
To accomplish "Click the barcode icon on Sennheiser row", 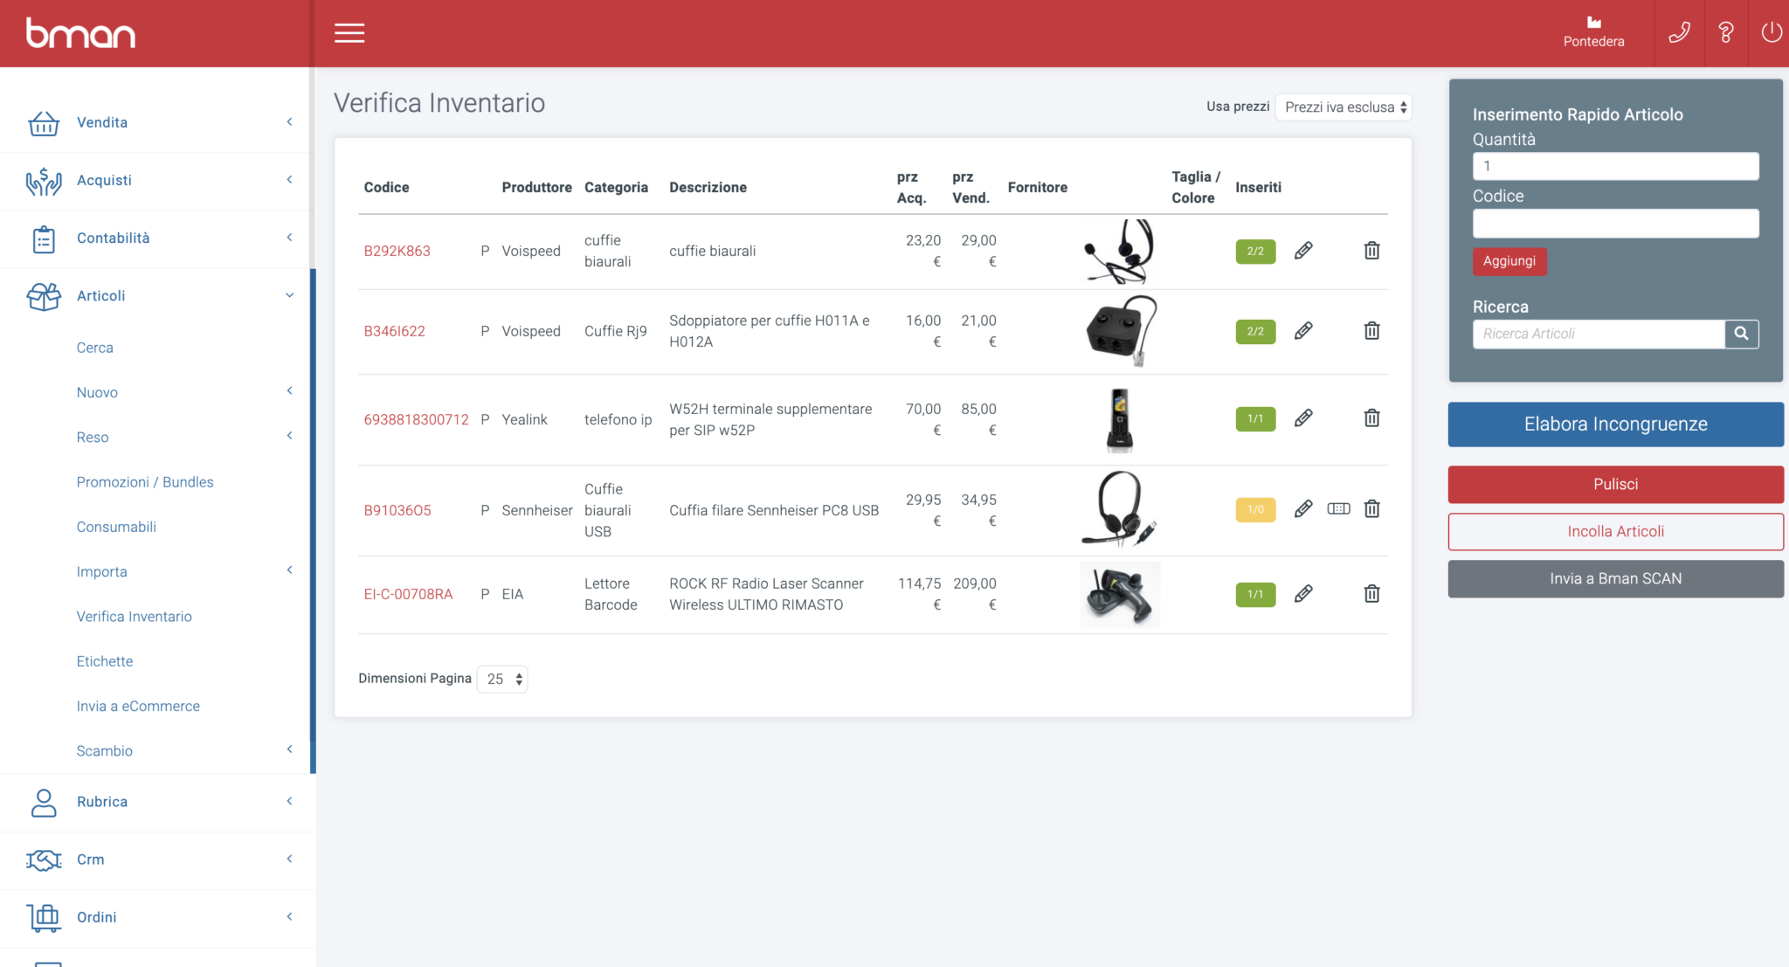I will pyautogui.click(x=1339, y=508).
